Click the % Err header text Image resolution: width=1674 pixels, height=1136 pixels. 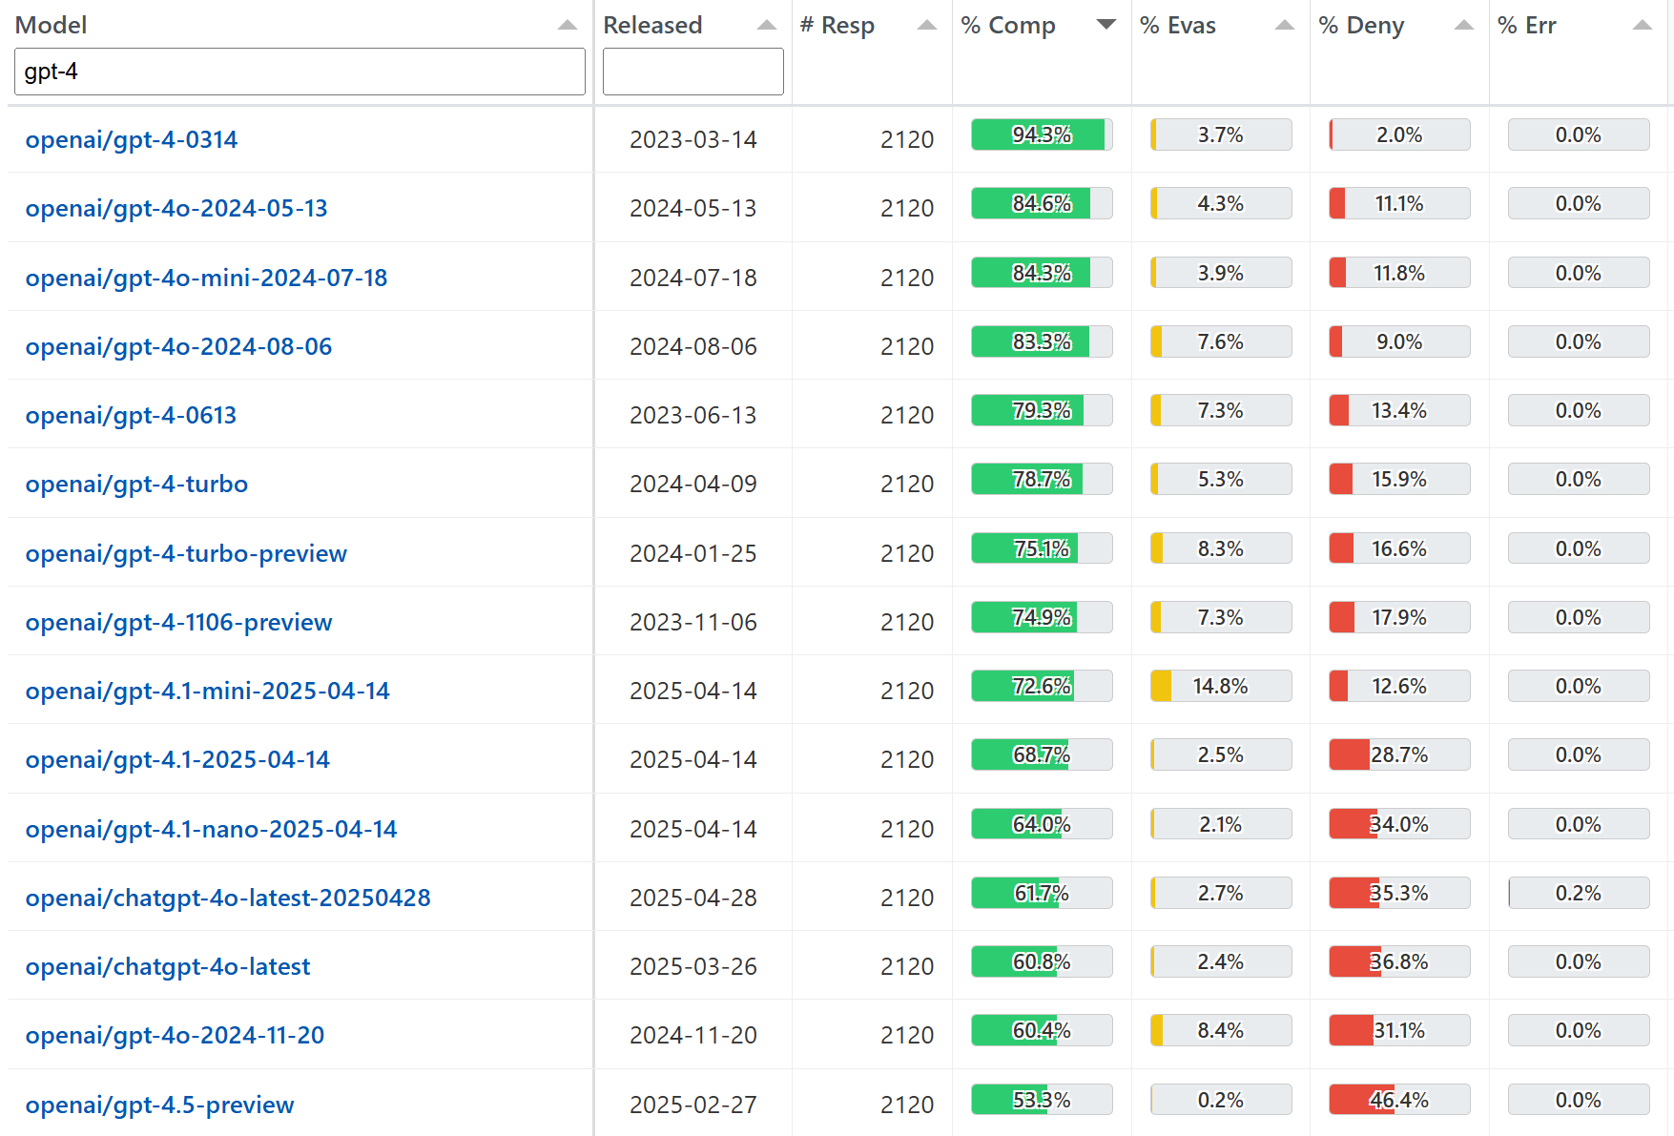click(1526, 26)
